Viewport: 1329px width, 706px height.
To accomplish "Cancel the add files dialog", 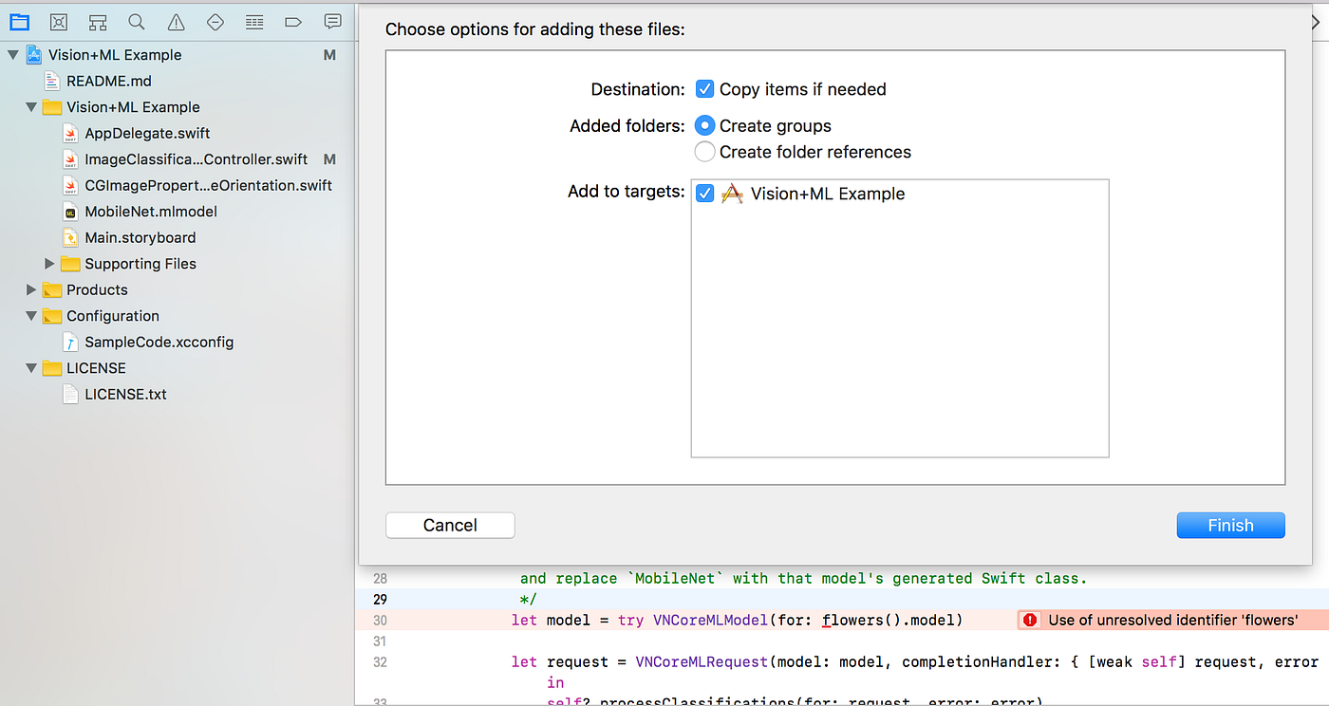I will pyautogui.click(x=450, y=526).
